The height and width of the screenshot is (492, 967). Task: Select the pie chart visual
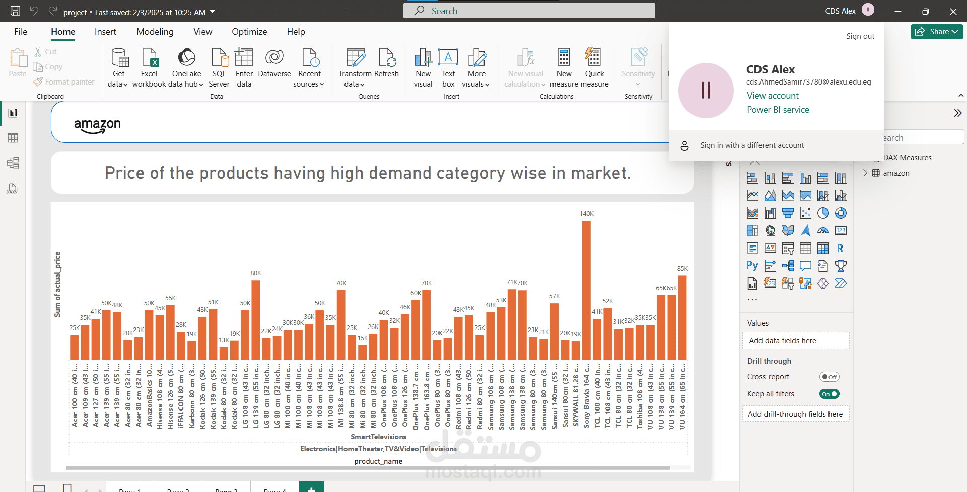823,213
